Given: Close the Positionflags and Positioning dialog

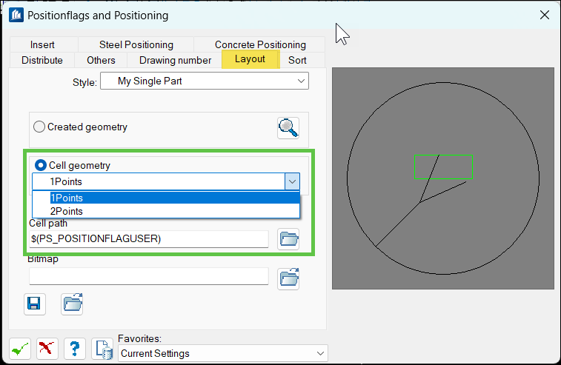Looking at the screenshot, I should pos(545,15).
